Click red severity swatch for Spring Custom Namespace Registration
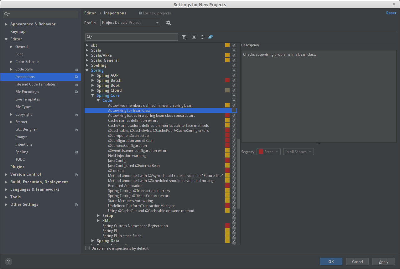Screen dimensions: 400x269 tap(227, 225)
